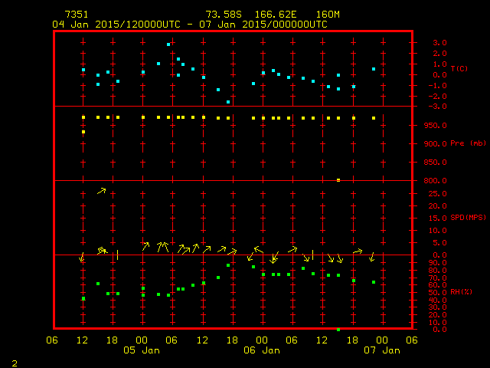Click the SPD(MPS) wind speed label
The width and height of the screenshot is (490, 368).
point(469,218)
